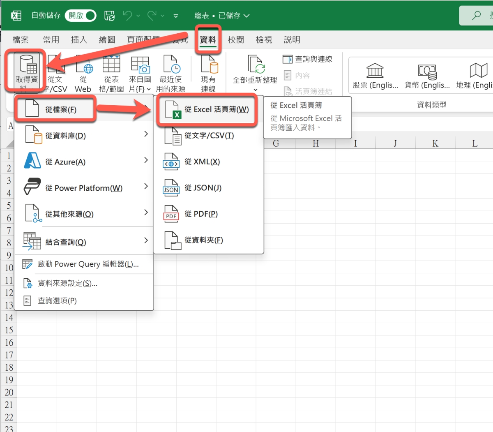
Task: Click the 來自圖片 ribbon icon
Action: point(140,74)
